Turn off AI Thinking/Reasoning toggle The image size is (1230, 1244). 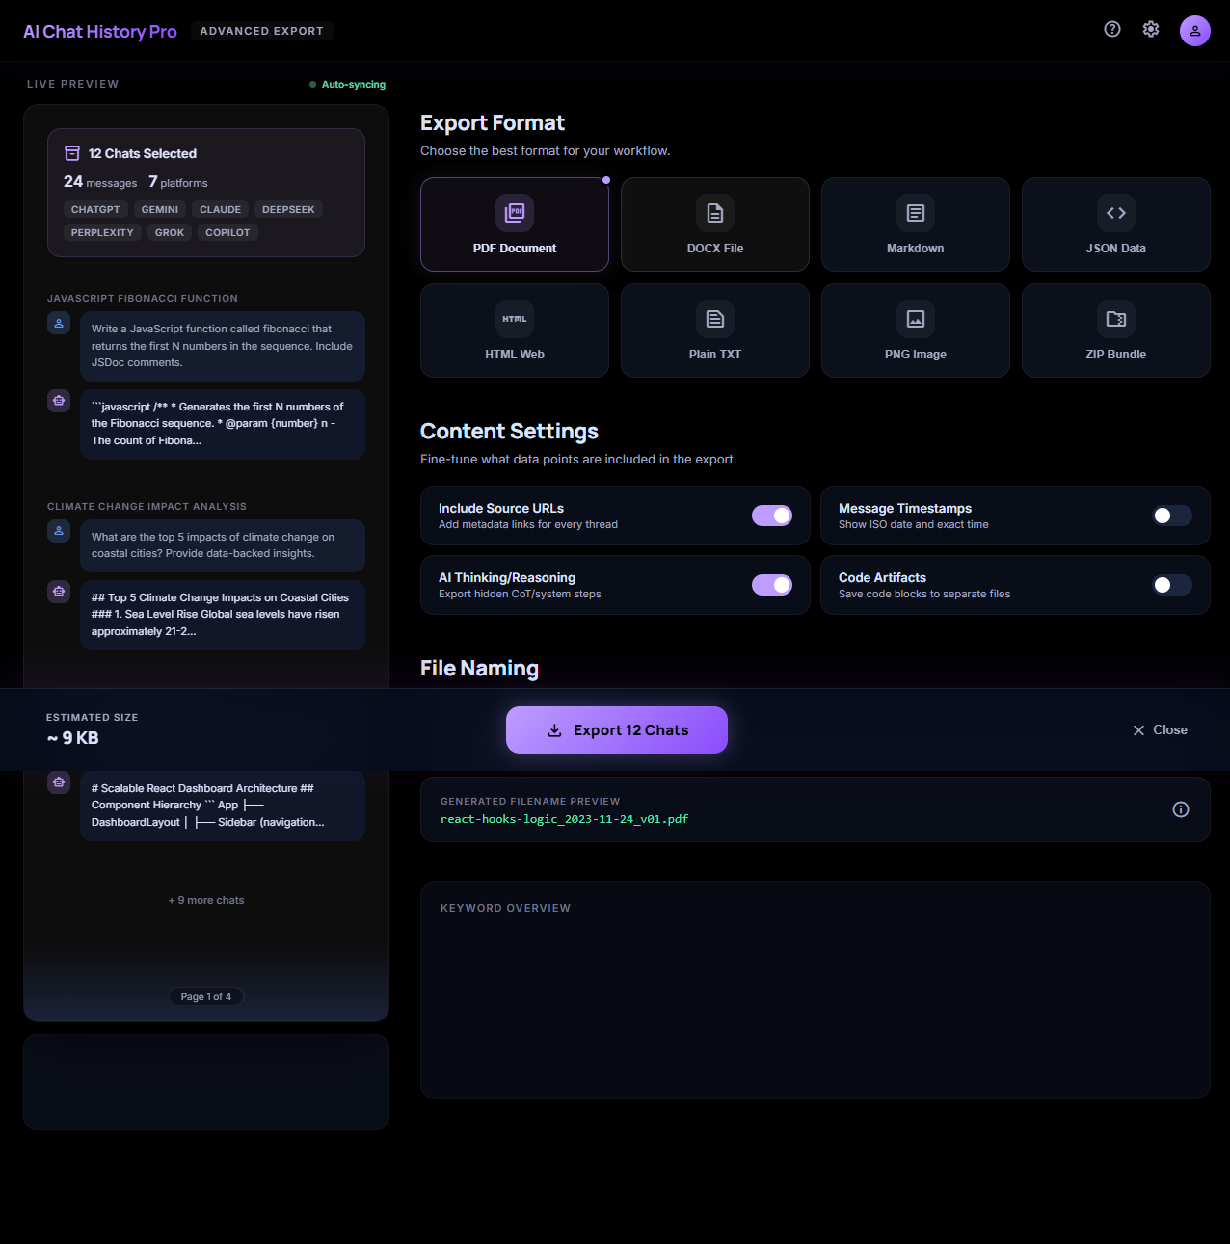coord(772,585)
